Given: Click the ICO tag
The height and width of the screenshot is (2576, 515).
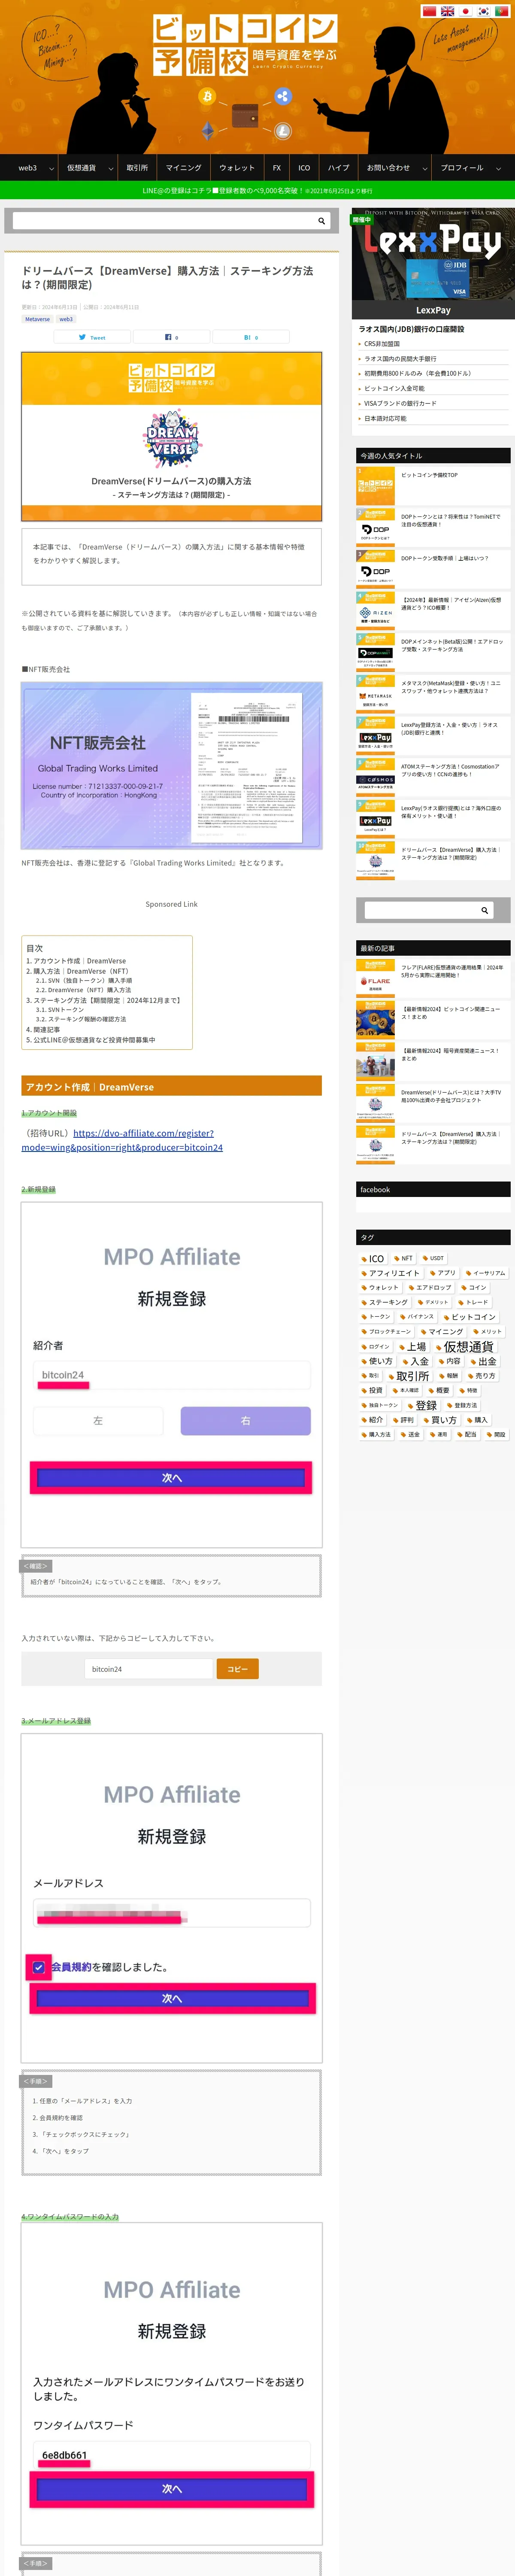Looking at the screenshot, I should 372,1258.
